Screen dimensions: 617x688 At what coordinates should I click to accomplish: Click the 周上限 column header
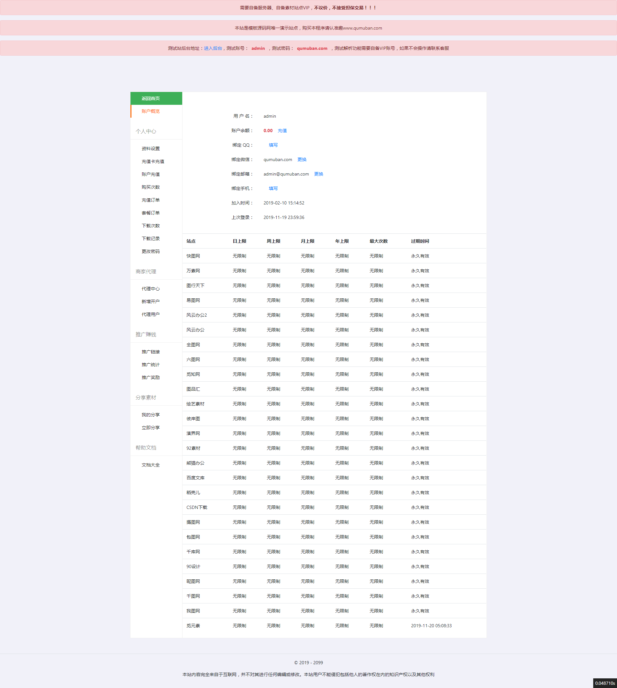coord(273,241)
